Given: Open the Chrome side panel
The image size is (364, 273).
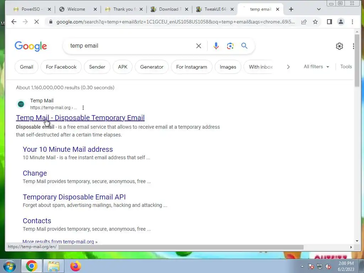Looking at the screenshot, I should (x=329, y=22).
